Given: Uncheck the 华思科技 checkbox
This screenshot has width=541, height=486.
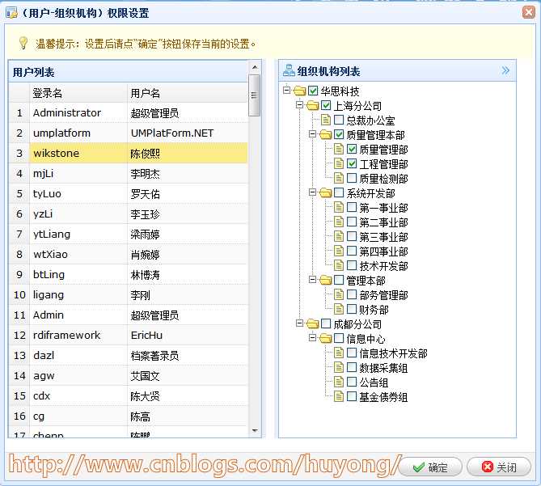Looking at the screenshot, I should point(313,91).
